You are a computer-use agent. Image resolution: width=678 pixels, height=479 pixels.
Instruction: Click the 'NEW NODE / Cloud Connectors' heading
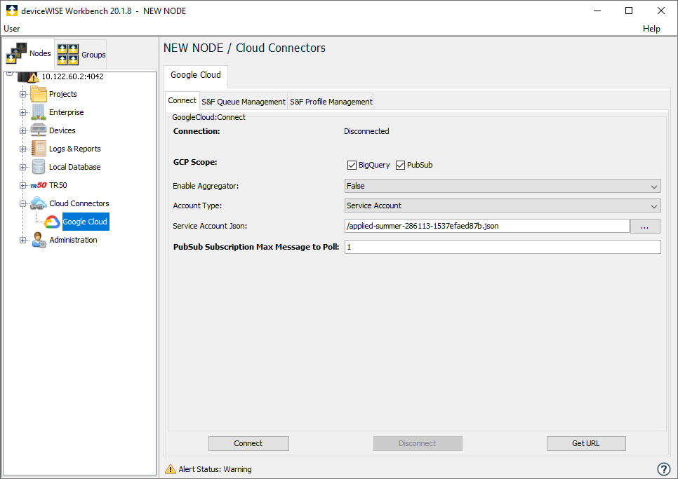point(244,48)
